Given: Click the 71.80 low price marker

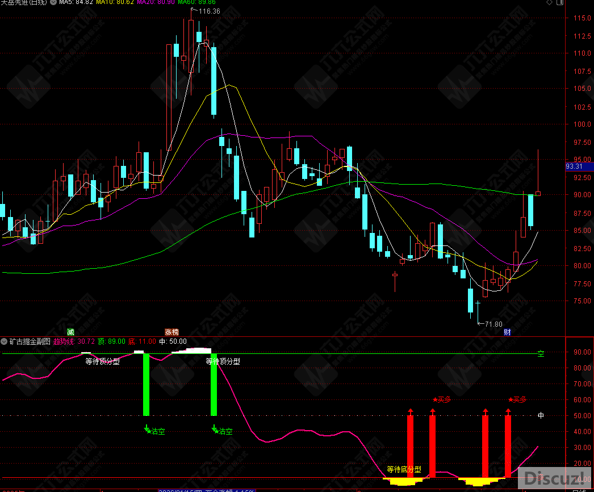Looking at the screenshot, I should click(x=491, y=324).
